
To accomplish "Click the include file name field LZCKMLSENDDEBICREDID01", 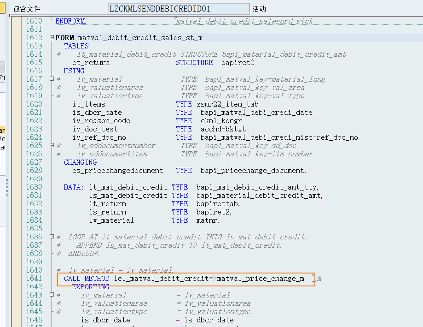I will pyautogui.click(x=178, y=9).
